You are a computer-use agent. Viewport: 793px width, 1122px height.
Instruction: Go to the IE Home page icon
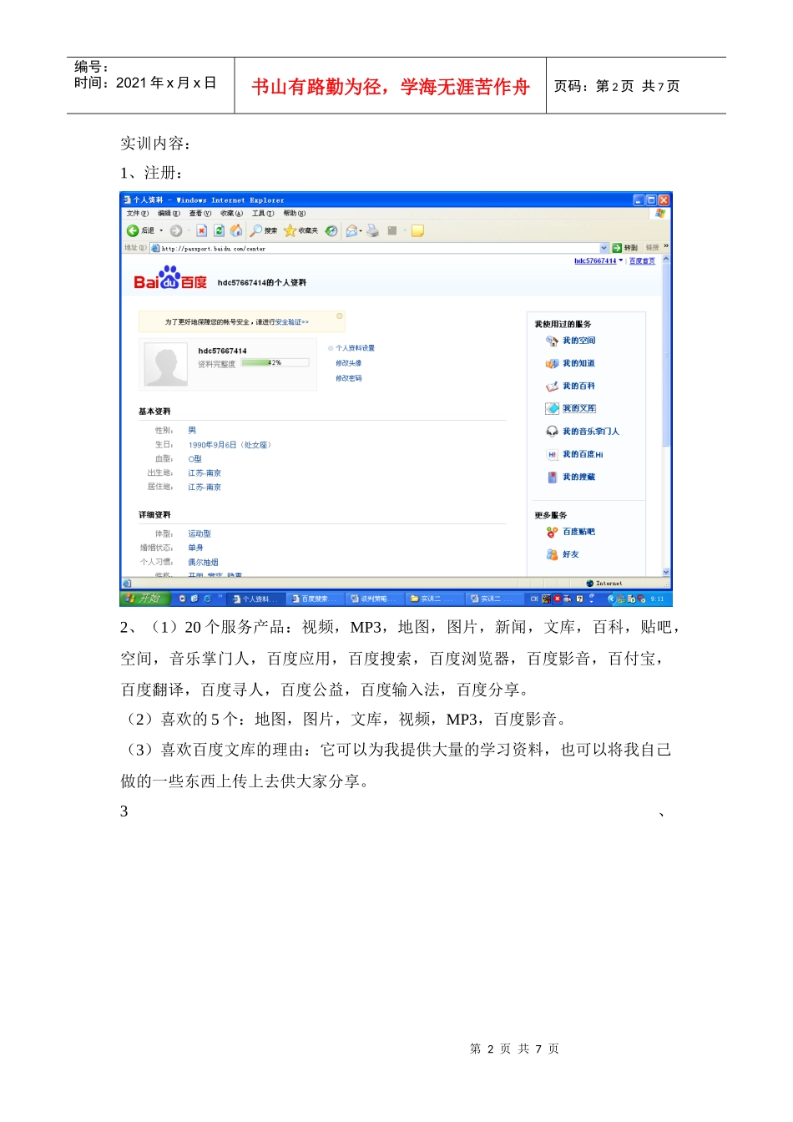tap(236, 230)
